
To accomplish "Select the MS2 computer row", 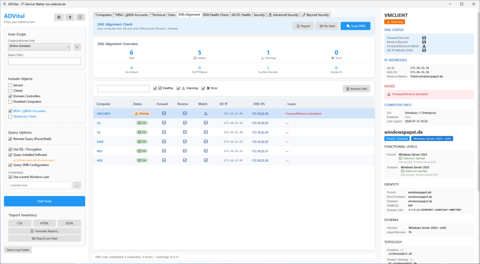I will pos(234,160).
